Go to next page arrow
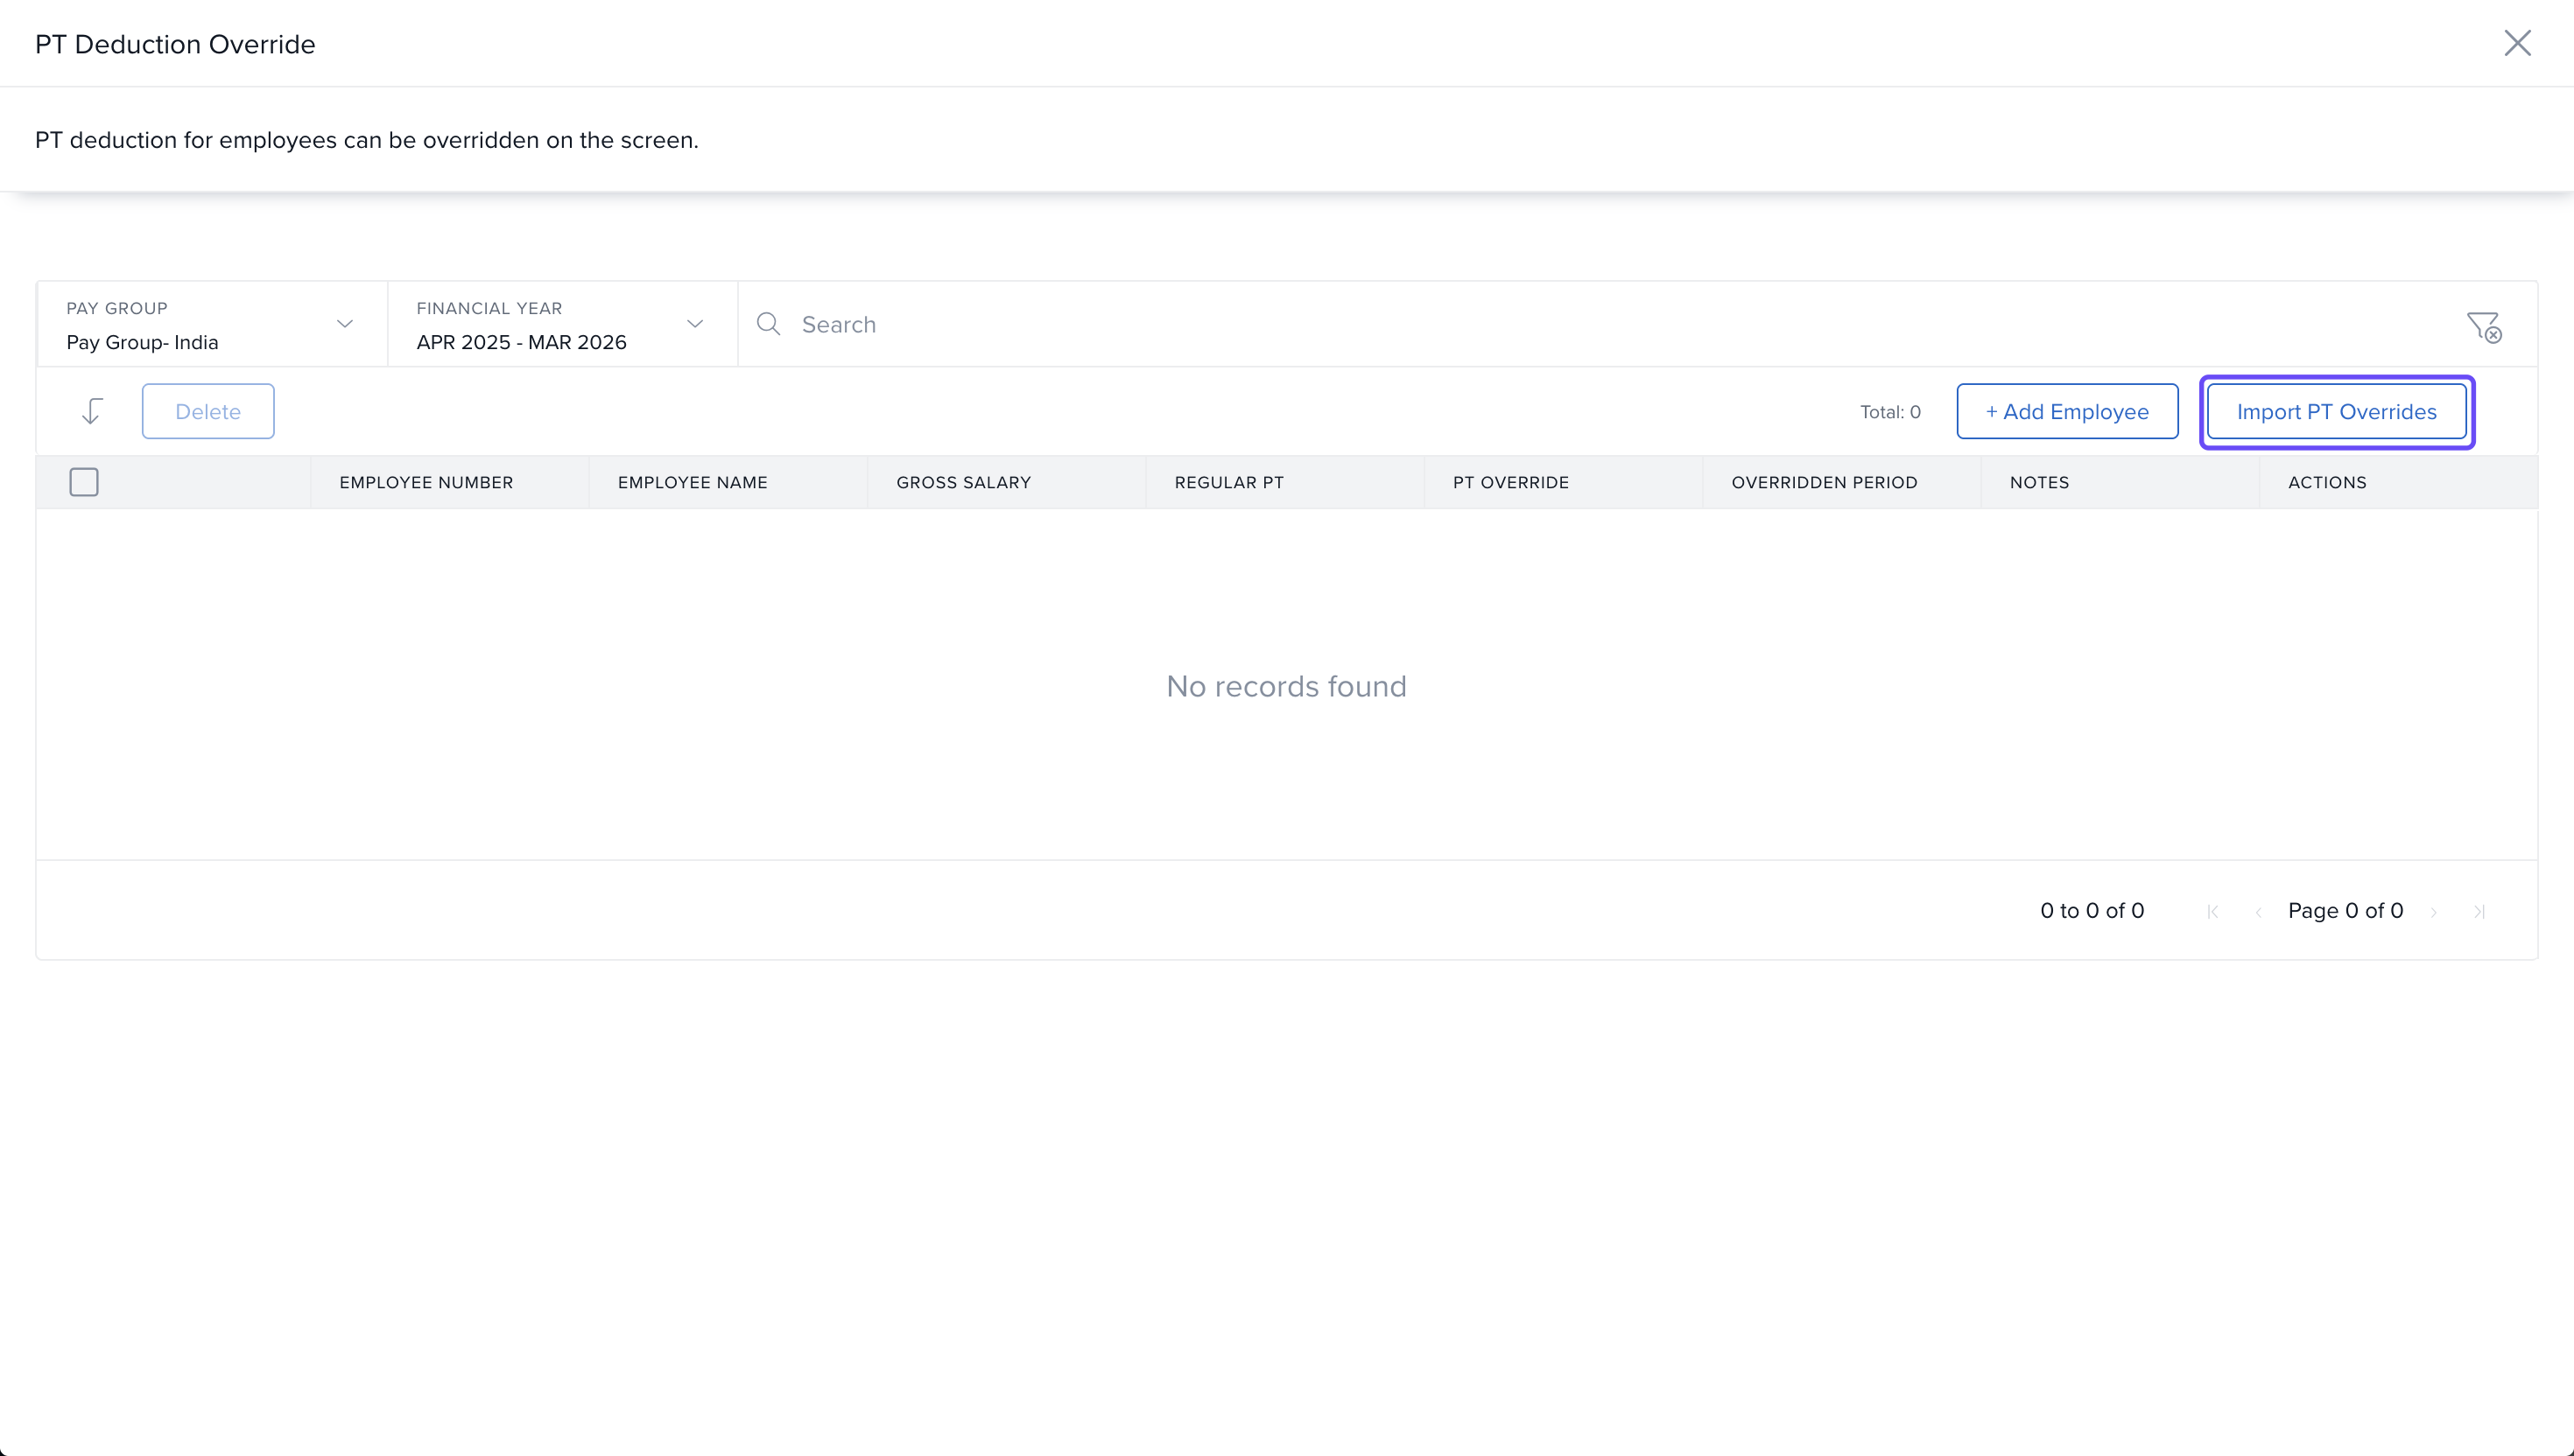2574x1456 pixels. pos(2434,911)
